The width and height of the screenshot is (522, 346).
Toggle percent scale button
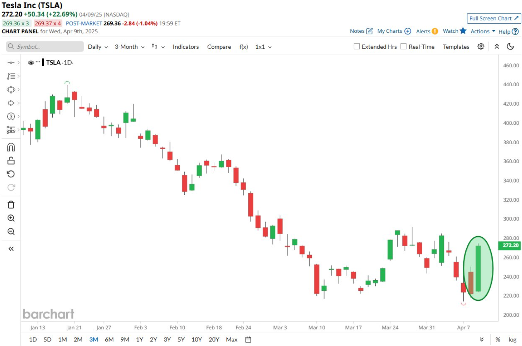click(x=498, y=339)
